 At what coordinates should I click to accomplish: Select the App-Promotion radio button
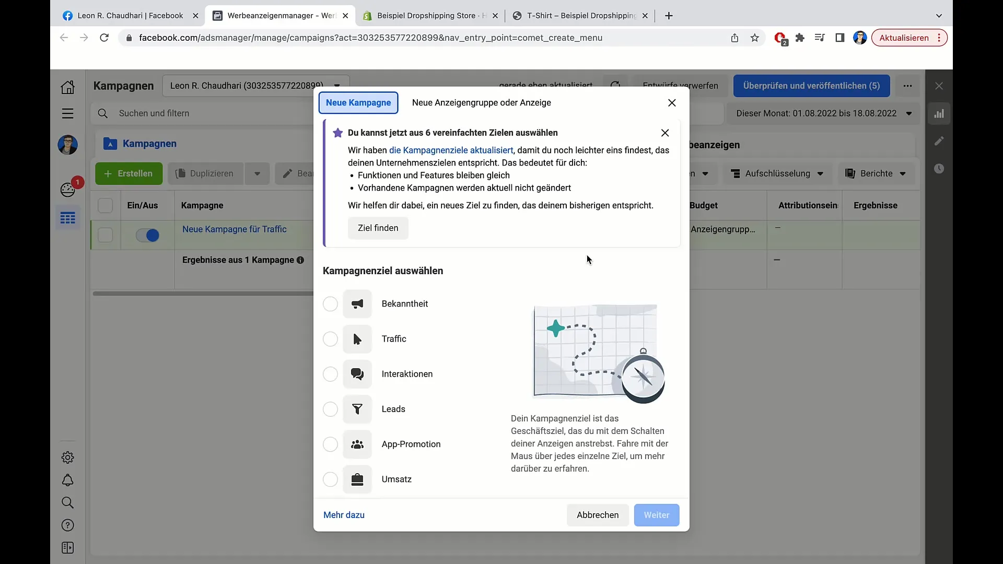click(330, 444)
